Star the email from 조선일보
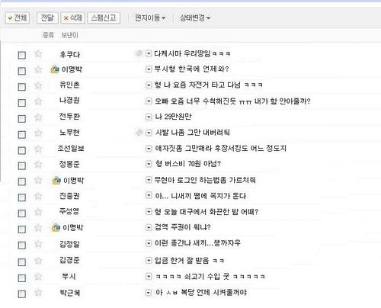Image resolution: width=381 pixels, height=308 pixels. [x=38, y=149]
